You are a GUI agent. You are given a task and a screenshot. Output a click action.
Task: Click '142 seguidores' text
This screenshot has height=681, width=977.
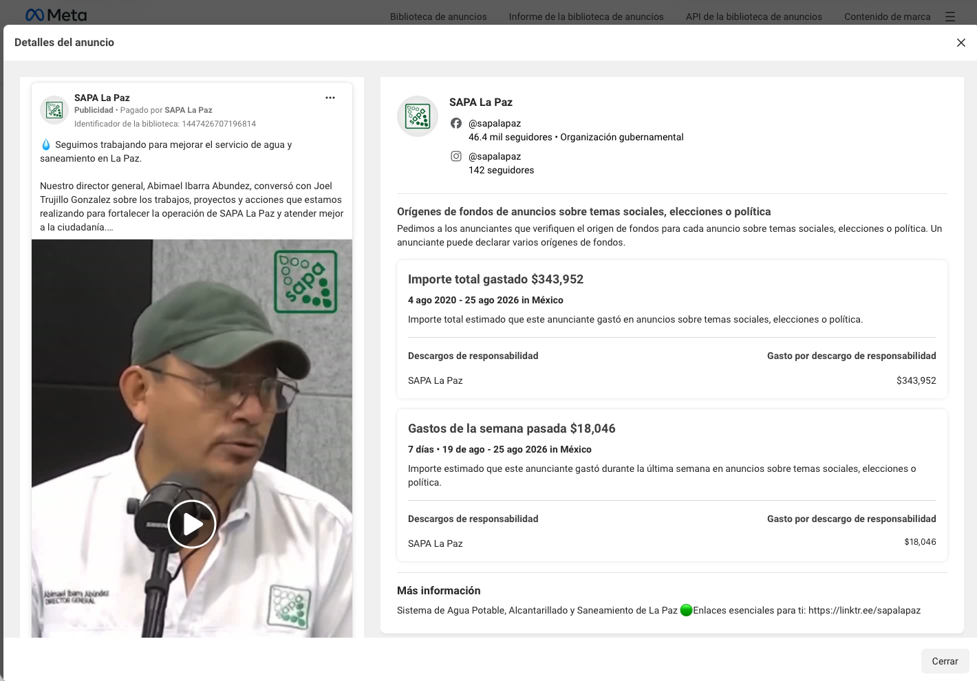501,170
